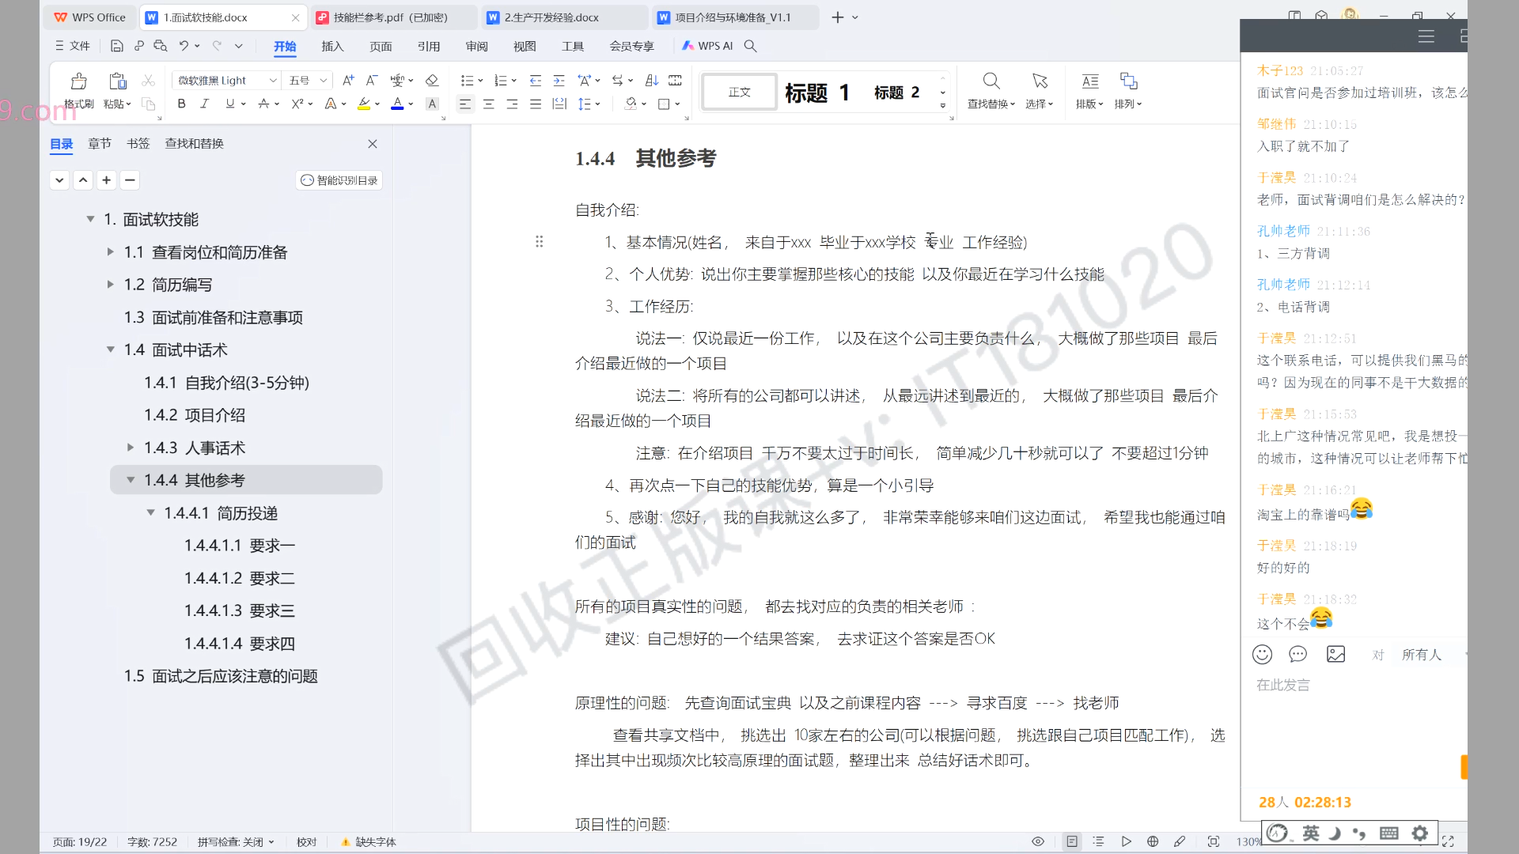The width and height of the screenshot is (1519, 854).
Task: Switch to the 插入 ribbon tab
Action: click(x=332, y=46)
